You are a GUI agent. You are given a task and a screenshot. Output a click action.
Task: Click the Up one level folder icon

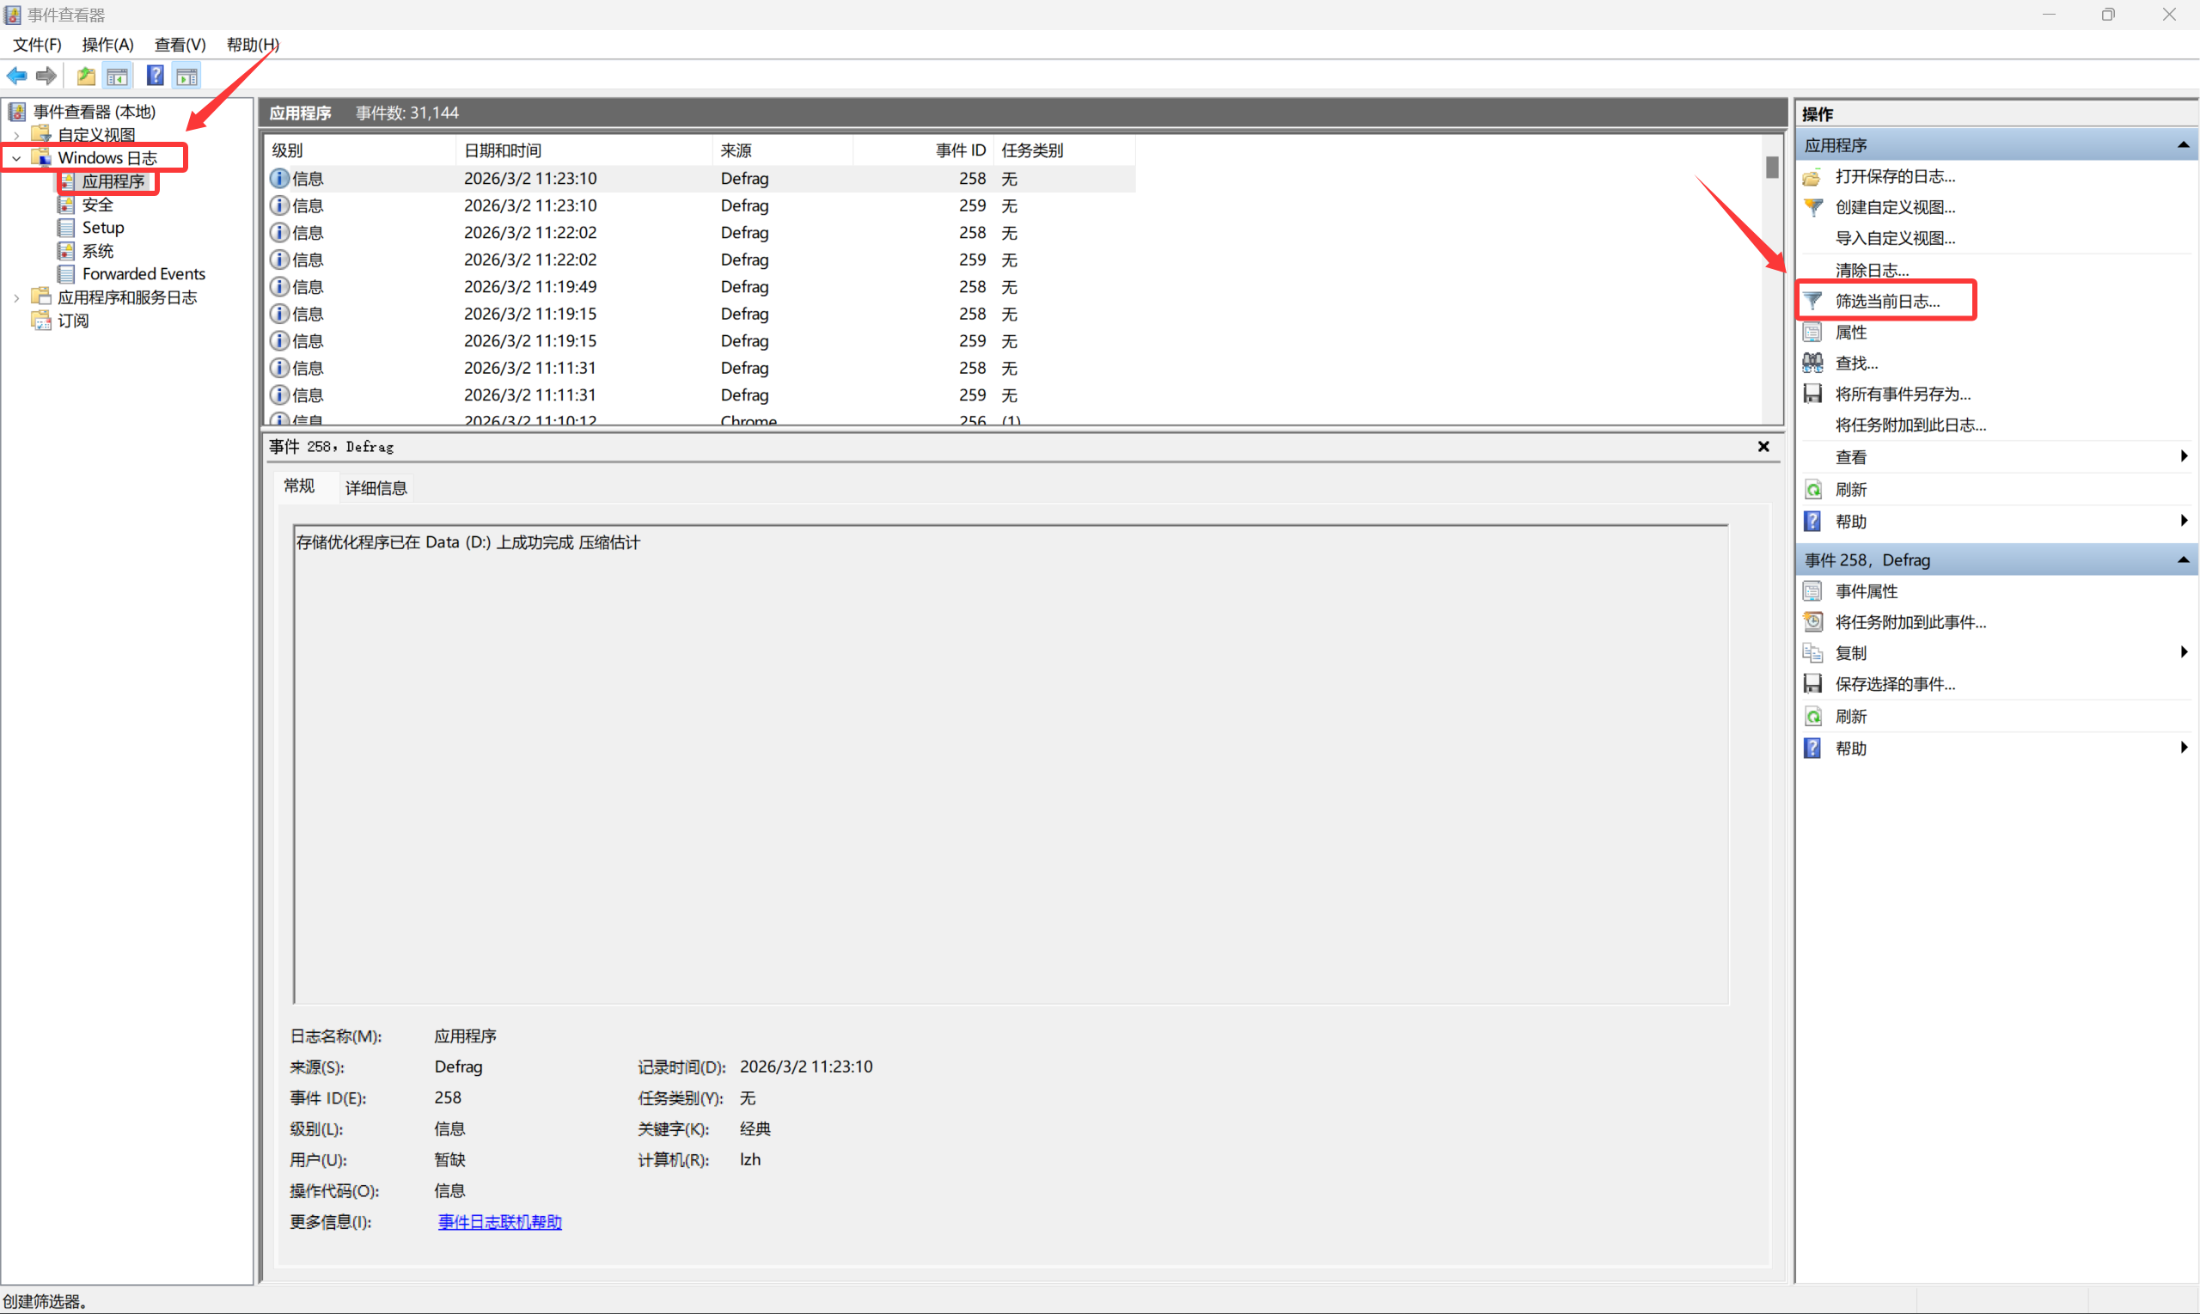tap(86, 76)
